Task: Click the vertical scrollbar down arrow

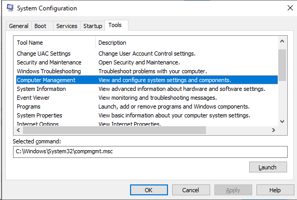Action: tap(282, 121)
